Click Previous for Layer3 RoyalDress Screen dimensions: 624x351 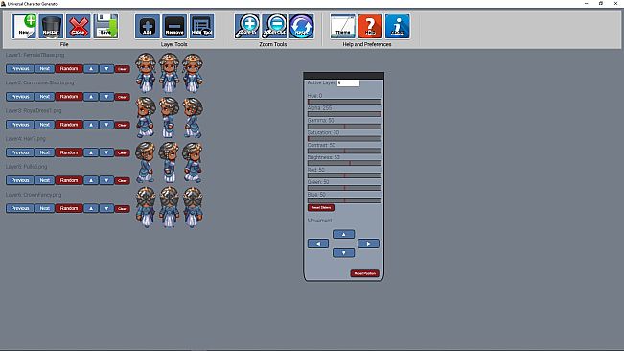click(20, 125)
